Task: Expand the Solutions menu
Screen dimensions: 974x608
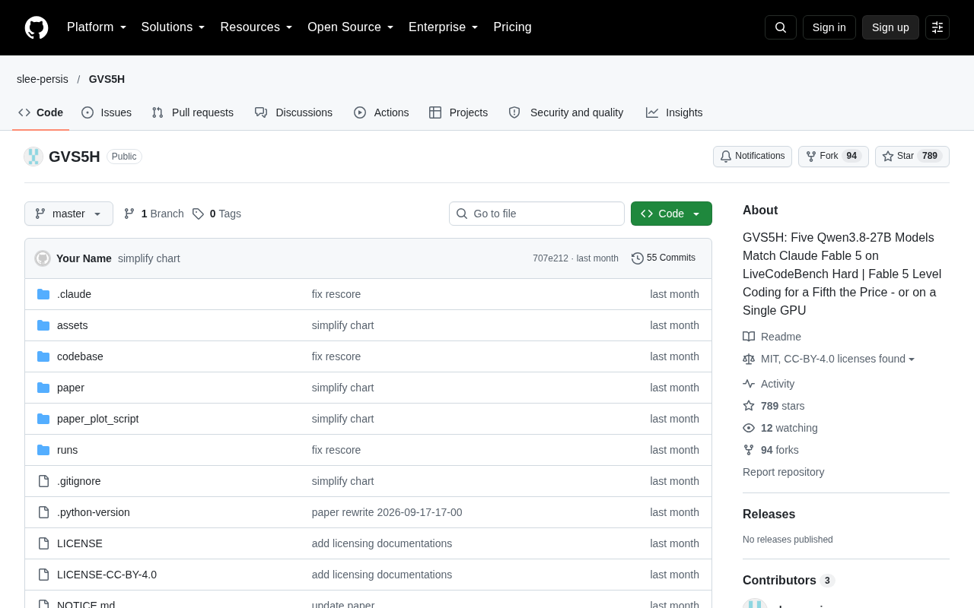Action: [173, 27]
